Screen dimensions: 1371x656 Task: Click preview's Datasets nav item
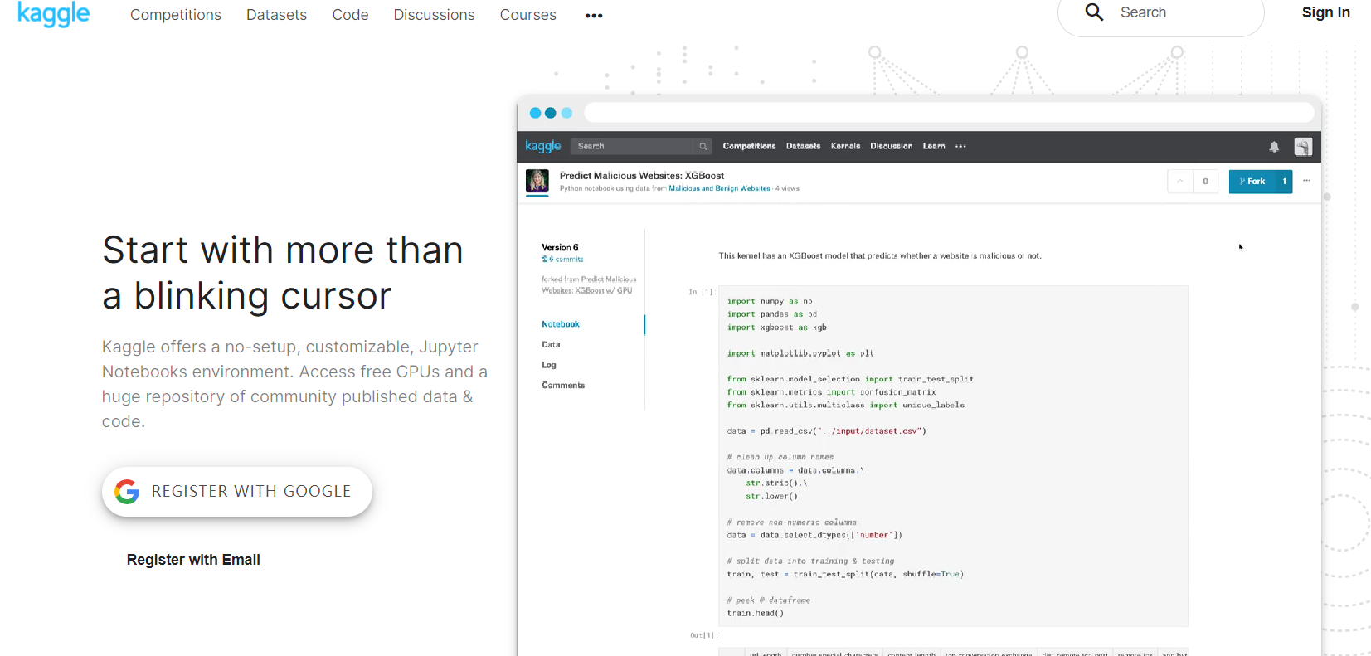[x=803, y=146]
